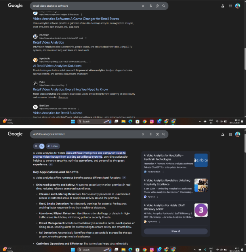This screenshot has width=246, height=252.
Task: Open Instagram from lower taskbar
Action: [151, 250]
